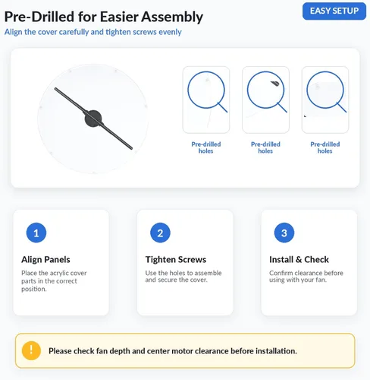Select the Tighten Screws heading
The image size is (370, 380).
[x=176, y=259]
